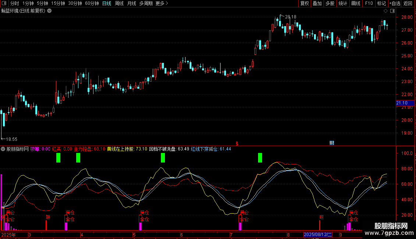Select the 红线下穿减仓 value label

[x=211, y=149]
